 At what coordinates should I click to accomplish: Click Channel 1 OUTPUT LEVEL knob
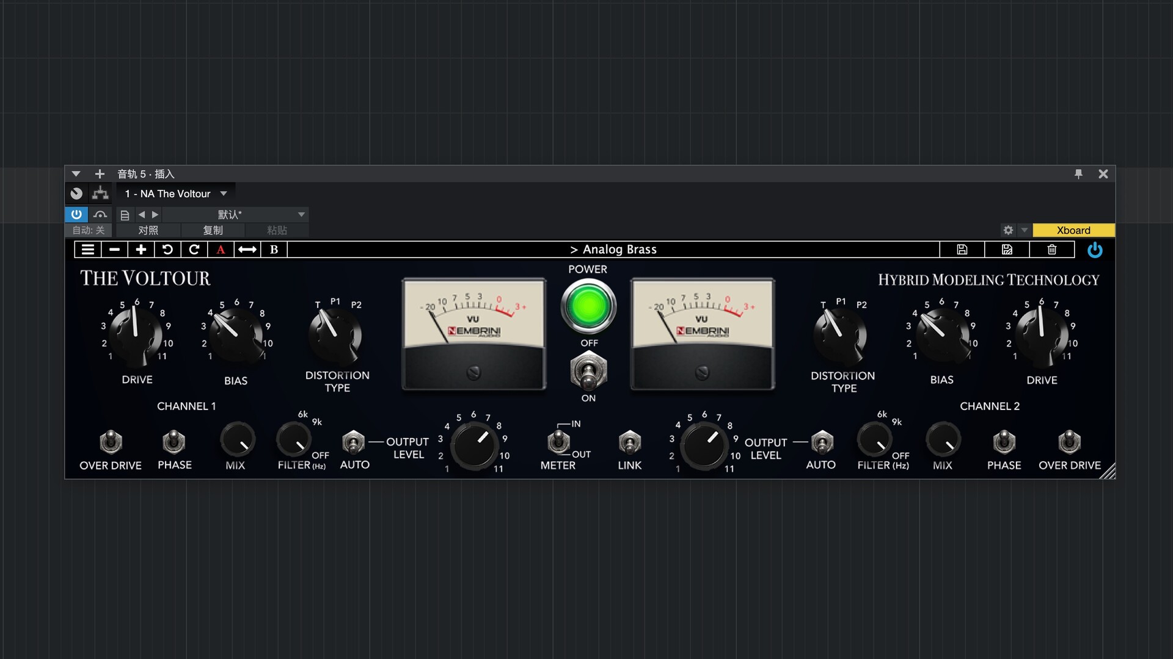pos(474,445)
